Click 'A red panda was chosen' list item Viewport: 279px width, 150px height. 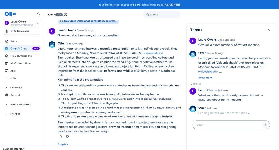[x=121, y=110]
